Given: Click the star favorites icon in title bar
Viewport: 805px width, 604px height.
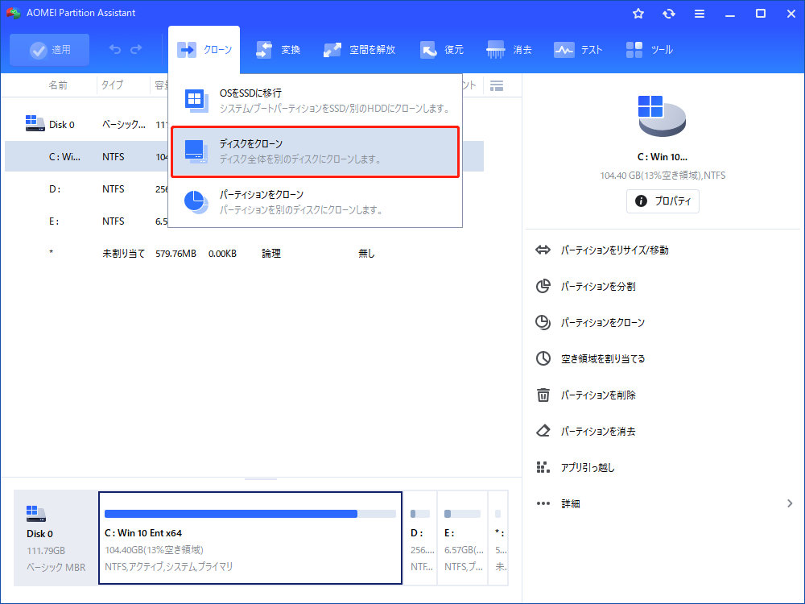Looking at the screenshot, I should pos(638,14).
